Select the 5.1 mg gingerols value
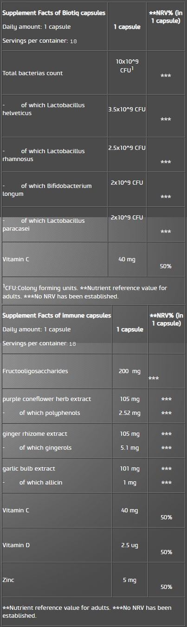 point(130,447)
